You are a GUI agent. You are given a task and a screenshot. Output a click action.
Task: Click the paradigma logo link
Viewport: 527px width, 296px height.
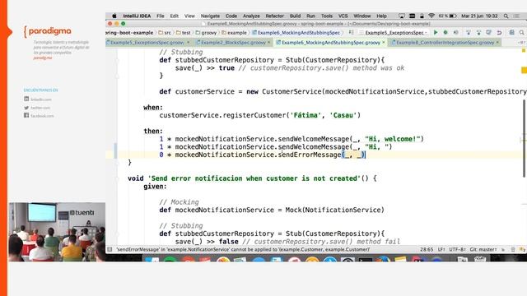pos(48,31)
